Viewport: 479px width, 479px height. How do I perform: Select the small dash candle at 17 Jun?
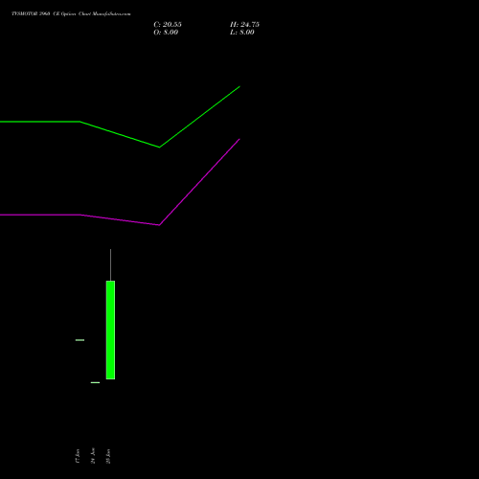pos(80,340)
